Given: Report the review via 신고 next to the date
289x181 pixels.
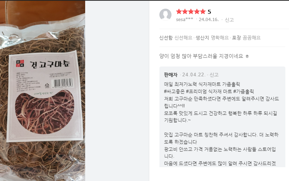Looking at the screenshot, I should 229,20.
